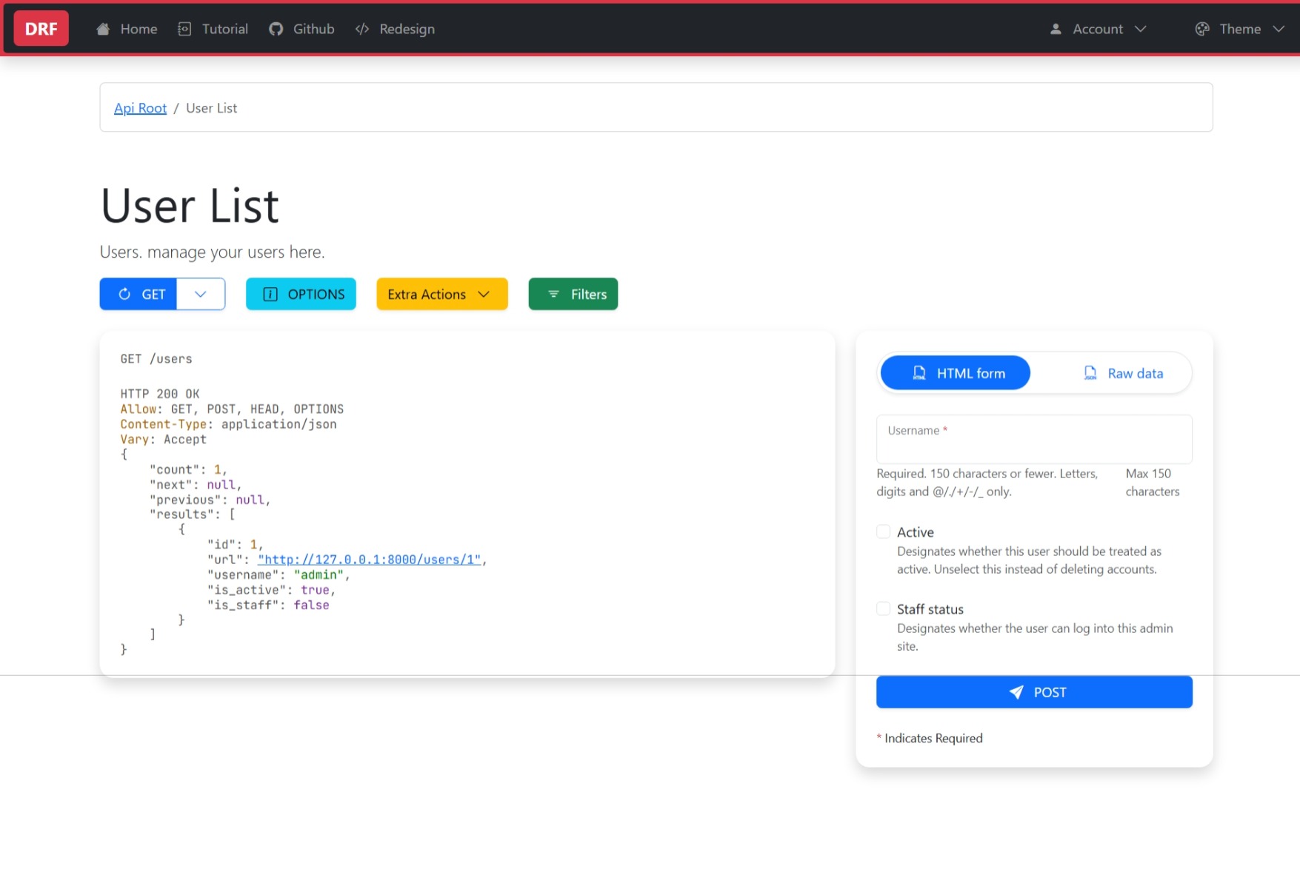The image size is (1300, 869).
Task: Click inside the Username input field
Action: click(x=1034, y=439)
